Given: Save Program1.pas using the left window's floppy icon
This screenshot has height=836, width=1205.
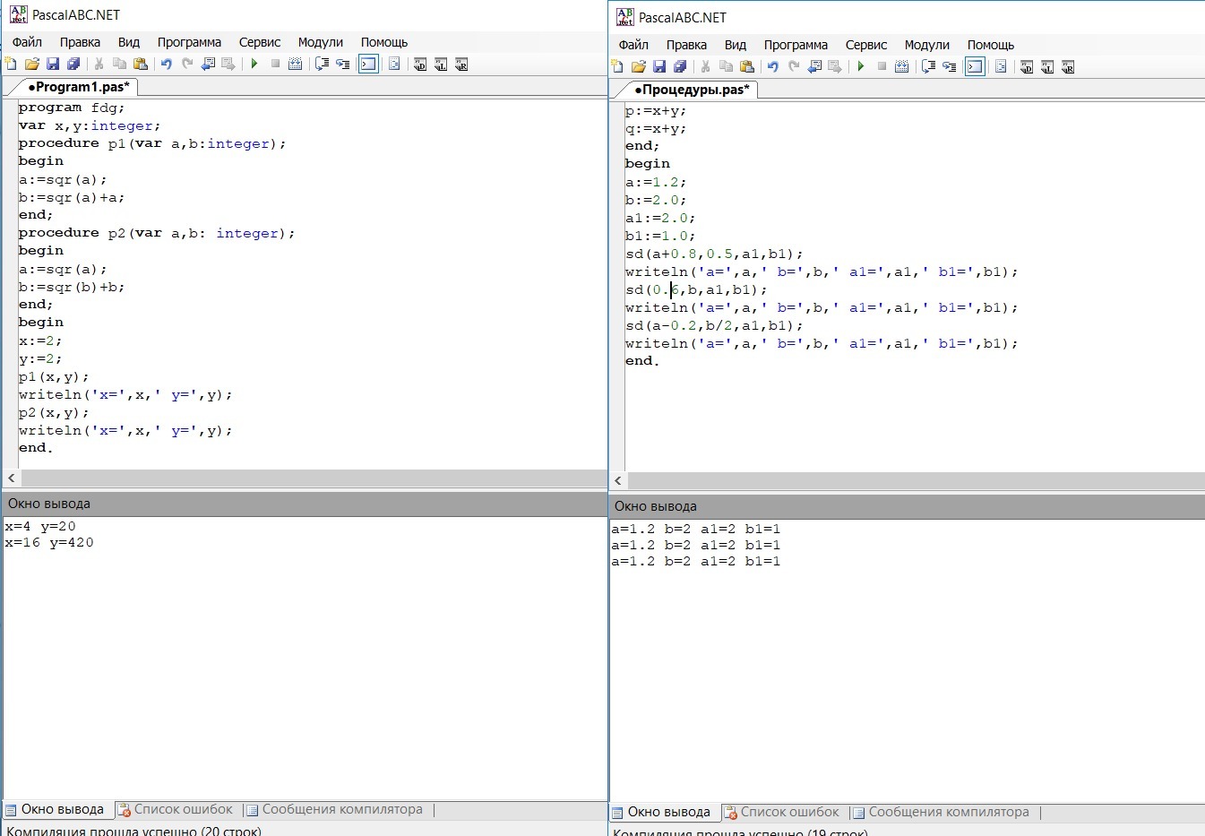Looking at the screenshot, I should coord(53,64).
